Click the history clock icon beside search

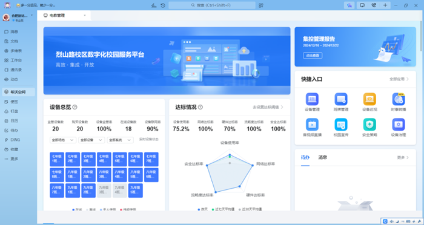click(x=163, y=5)
